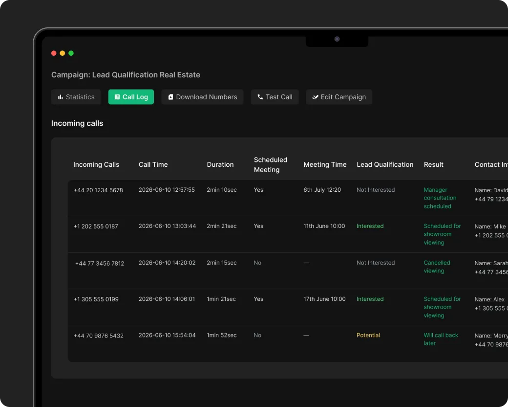Click No in the 15:54:04 call row
The image size is (508, 407).
point(257,335)
